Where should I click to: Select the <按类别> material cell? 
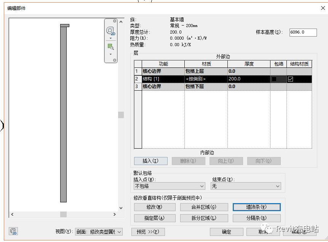point(206,79)
